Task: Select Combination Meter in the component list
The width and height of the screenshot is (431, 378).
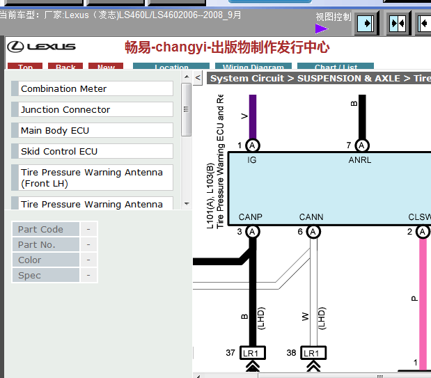Action: [x=92, y=88]
